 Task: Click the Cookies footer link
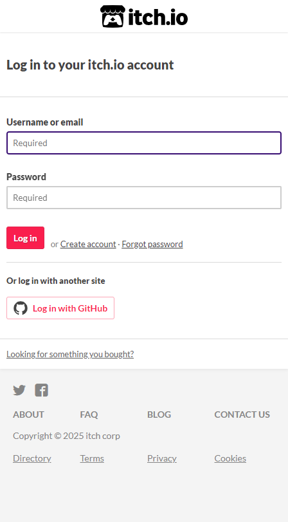pyautogui.click(x=230, y=458)
